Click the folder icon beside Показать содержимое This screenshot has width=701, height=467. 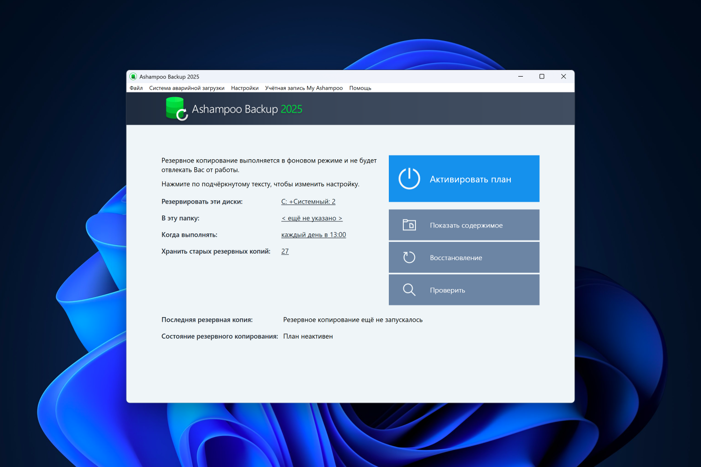click(x=409, y=225)
